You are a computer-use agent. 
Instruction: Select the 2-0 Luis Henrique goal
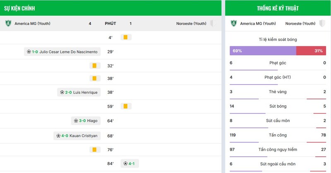[x=79, y=92]
